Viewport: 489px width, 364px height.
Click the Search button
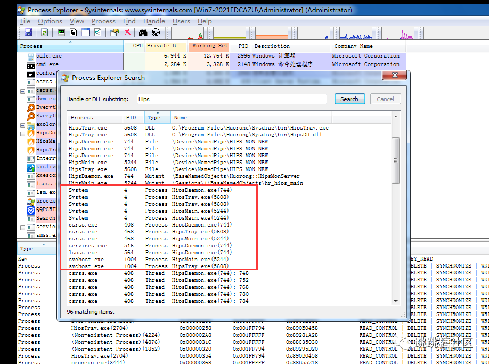coord(349,99)
